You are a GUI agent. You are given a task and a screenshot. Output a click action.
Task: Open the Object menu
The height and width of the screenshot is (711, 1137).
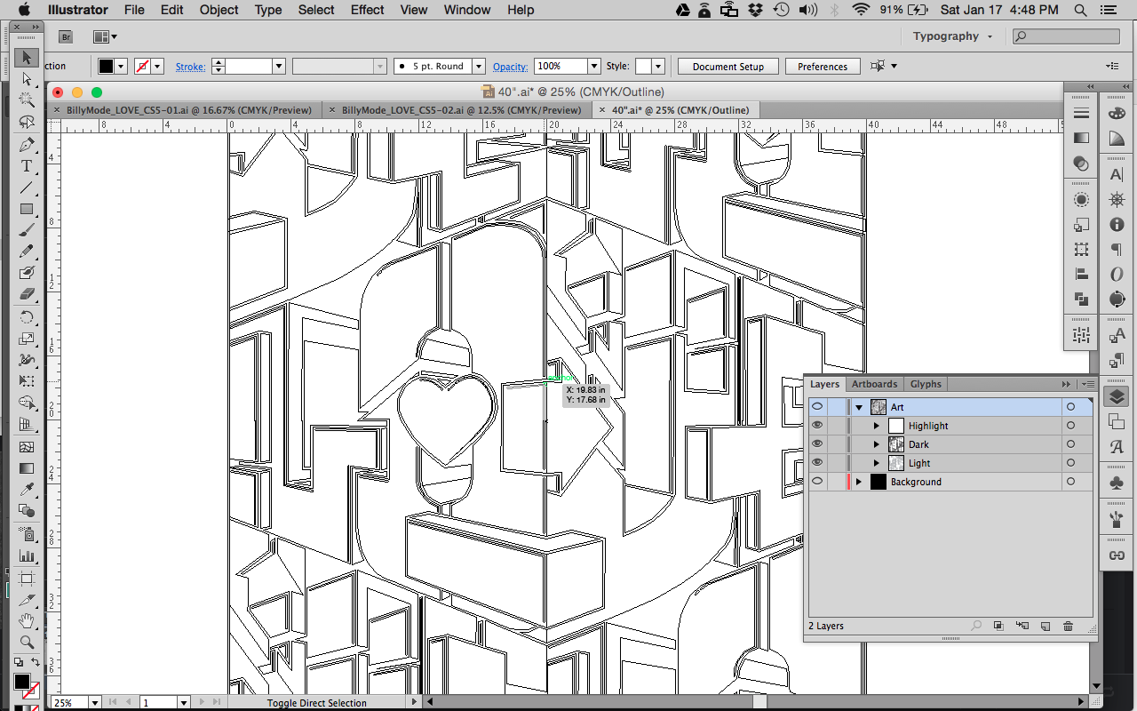click(x=219, y=10)
